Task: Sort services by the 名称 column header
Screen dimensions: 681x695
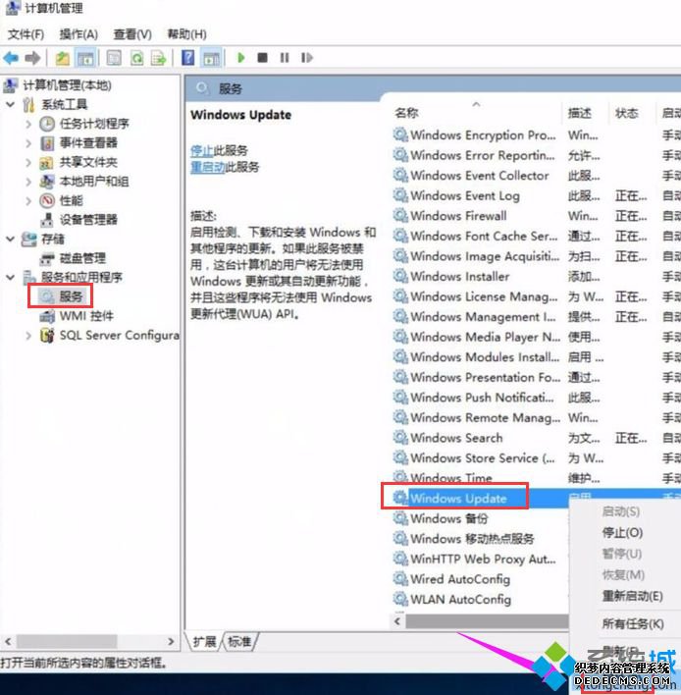Action: point(406,113)
